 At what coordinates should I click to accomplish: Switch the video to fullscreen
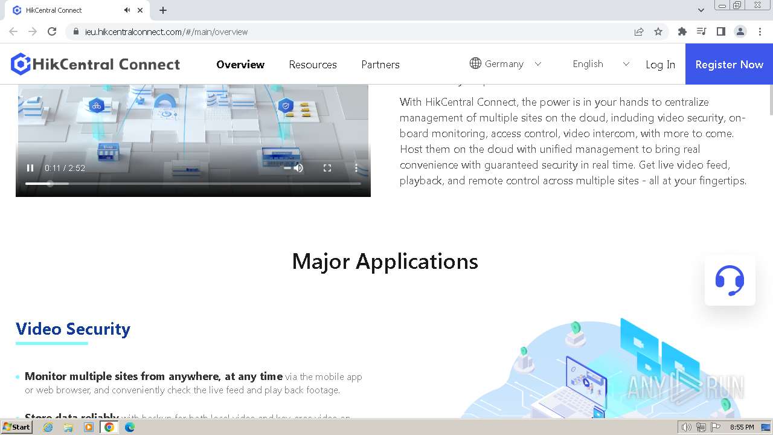coord(327,168)
